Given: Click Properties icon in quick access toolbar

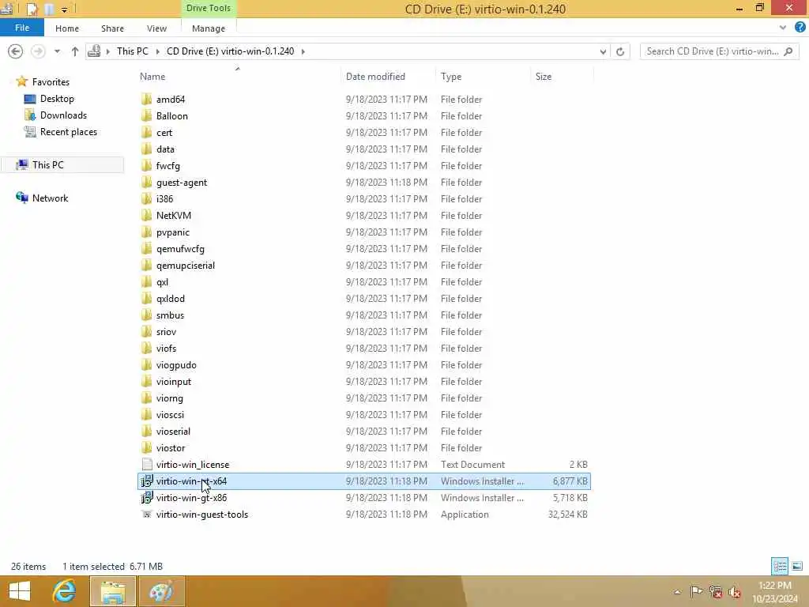Looking at the screenshot, I should coord(32,9).
